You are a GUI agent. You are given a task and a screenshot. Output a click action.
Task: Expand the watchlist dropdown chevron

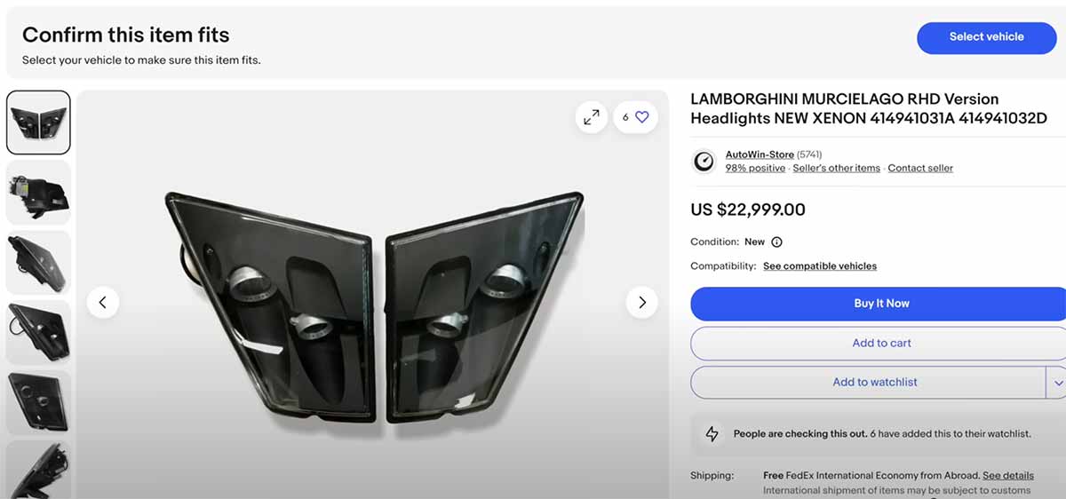click(x=1057, y=383)
